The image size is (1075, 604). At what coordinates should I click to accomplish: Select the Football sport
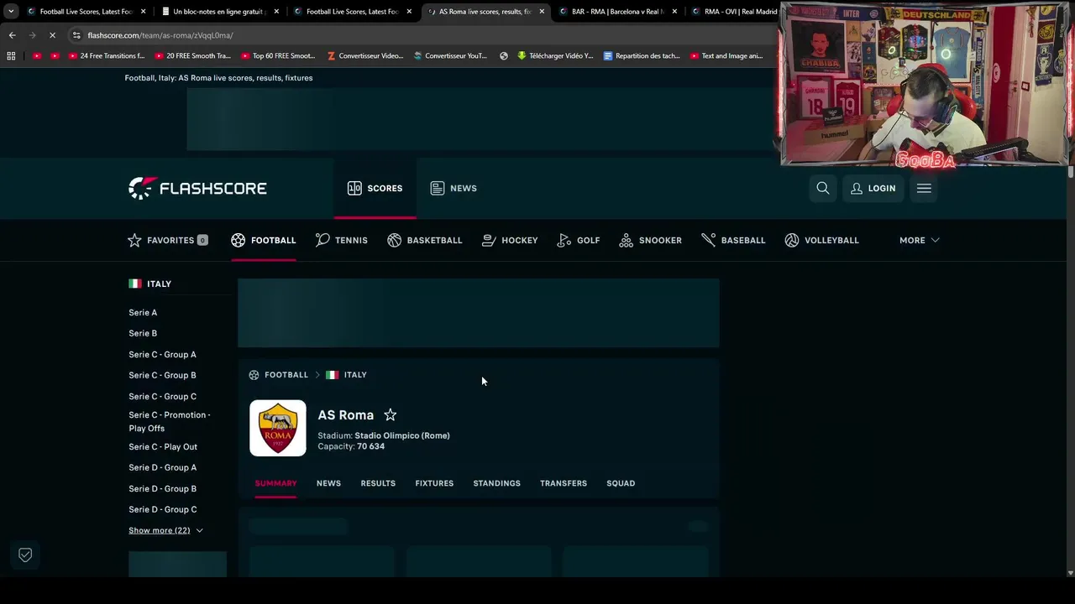(x=264, y=240)
